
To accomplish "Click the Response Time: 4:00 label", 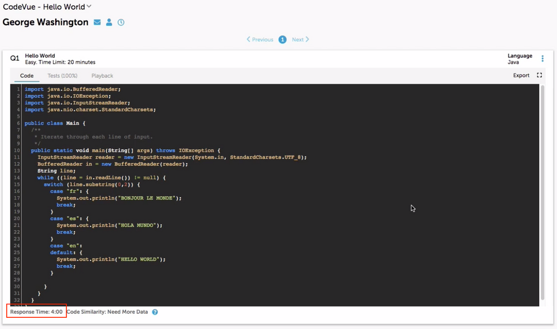I will (36, 312).
